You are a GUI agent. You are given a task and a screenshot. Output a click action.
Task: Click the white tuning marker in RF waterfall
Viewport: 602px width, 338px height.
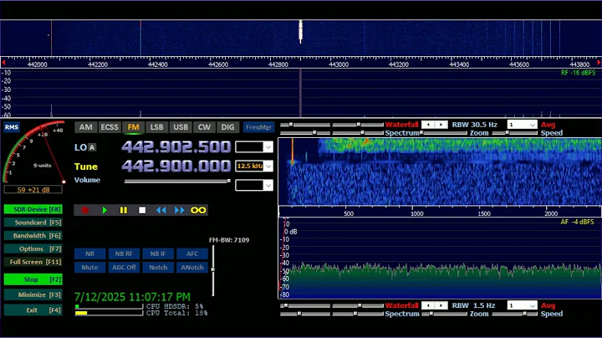(x=301, y=32)
